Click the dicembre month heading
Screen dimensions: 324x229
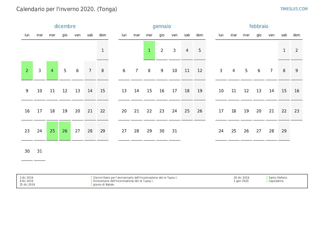pyautogui.click(x=65, y=26)
